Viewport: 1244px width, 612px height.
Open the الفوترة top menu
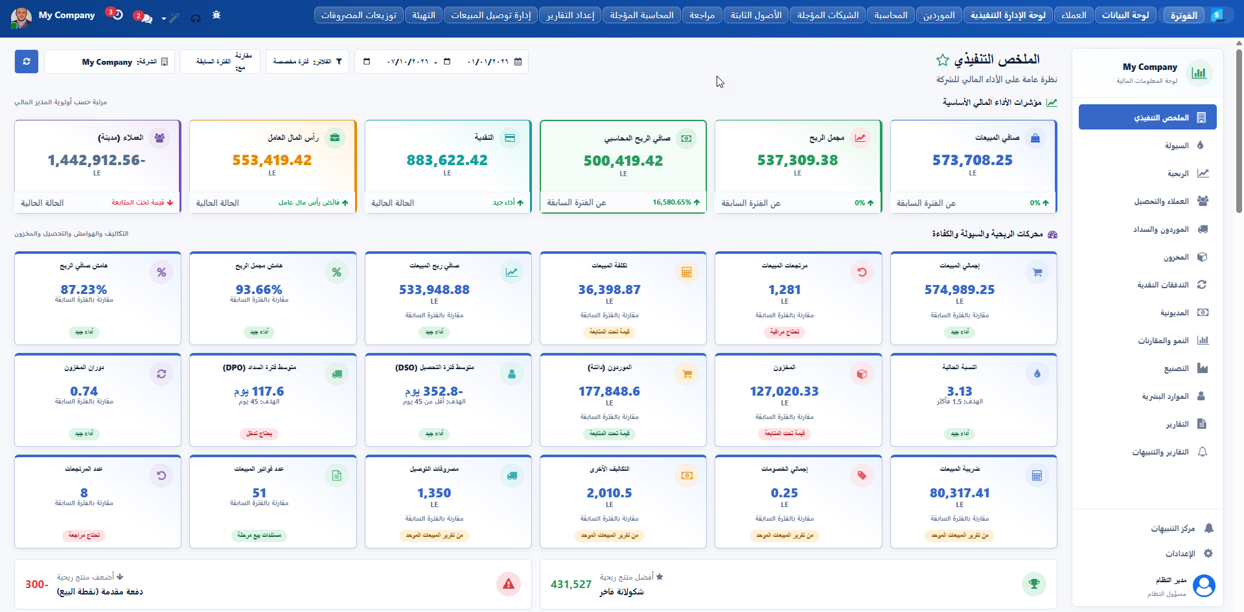pyautogui.click(x=1184, y=15)
